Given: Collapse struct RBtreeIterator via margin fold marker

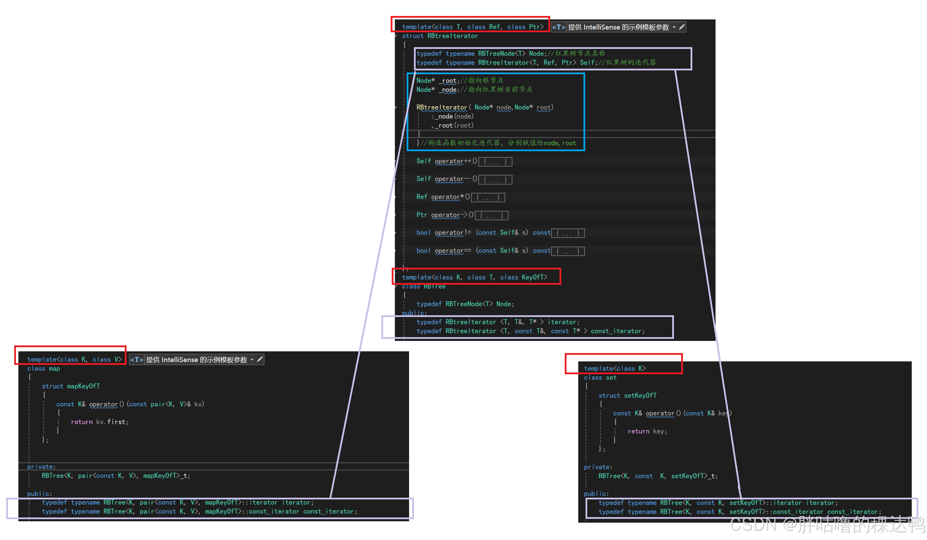Looking at the screenshot, I should pyautogui.click(x=396, y=36).
